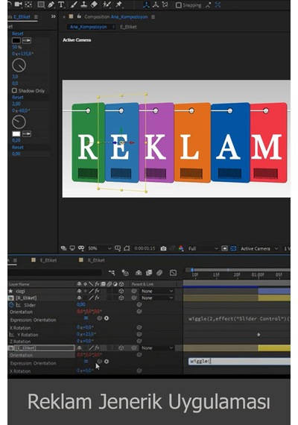Viewport: 298px width, 425px height.
Task: Toggle expression enable for R_Etiket Orientation
Action: coord(86,318)
